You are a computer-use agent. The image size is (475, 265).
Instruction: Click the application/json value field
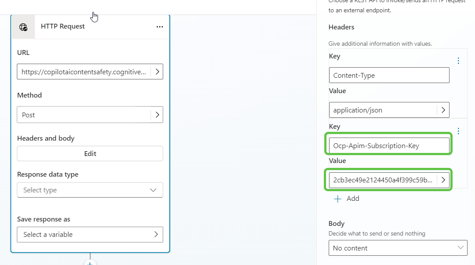point(382,110)
